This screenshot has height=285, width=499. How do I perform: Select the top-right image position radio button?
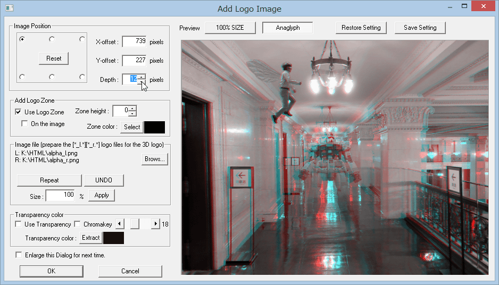pyautogui.click(x=82, y=39)
